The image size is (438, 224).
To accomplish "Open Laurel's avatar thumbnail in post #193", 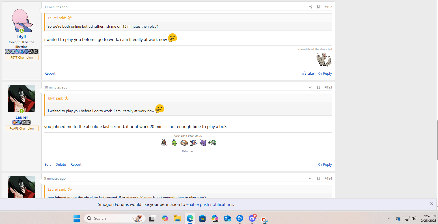I will [x=21, y=98].
